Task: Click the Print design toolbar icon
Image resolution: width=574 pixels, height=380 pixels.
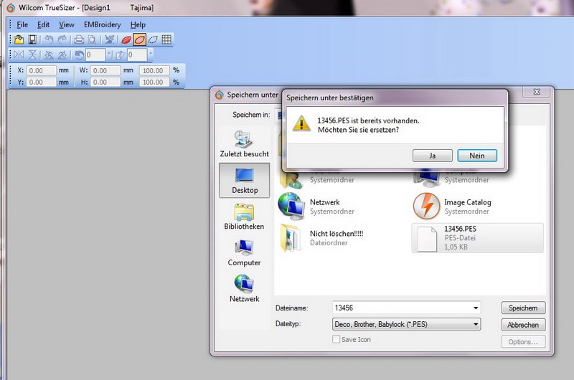Action: pyautogui.click(x=80, y=39)
